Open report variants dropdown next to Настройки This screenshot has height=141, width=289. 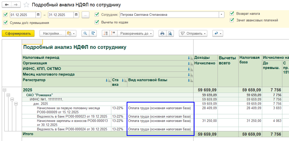pyautogui.click(x=71, y=33)
